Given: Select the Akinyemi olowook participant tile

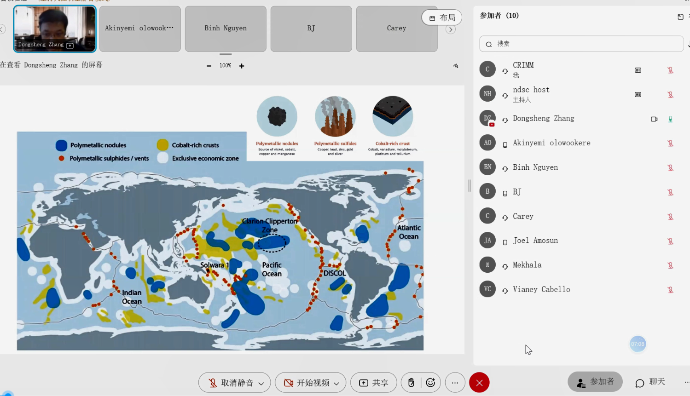Looking at the screenshot, I should point(140,29).
